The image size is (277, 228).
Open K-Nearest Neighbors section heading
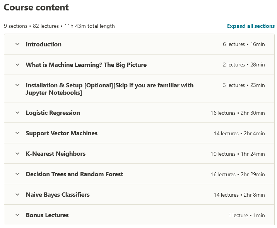click(55, 153)
